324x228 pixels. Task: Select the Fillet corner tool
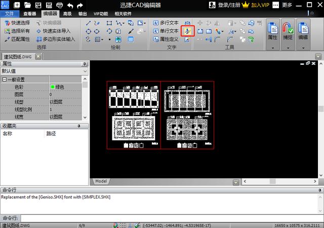coord(217,40)
